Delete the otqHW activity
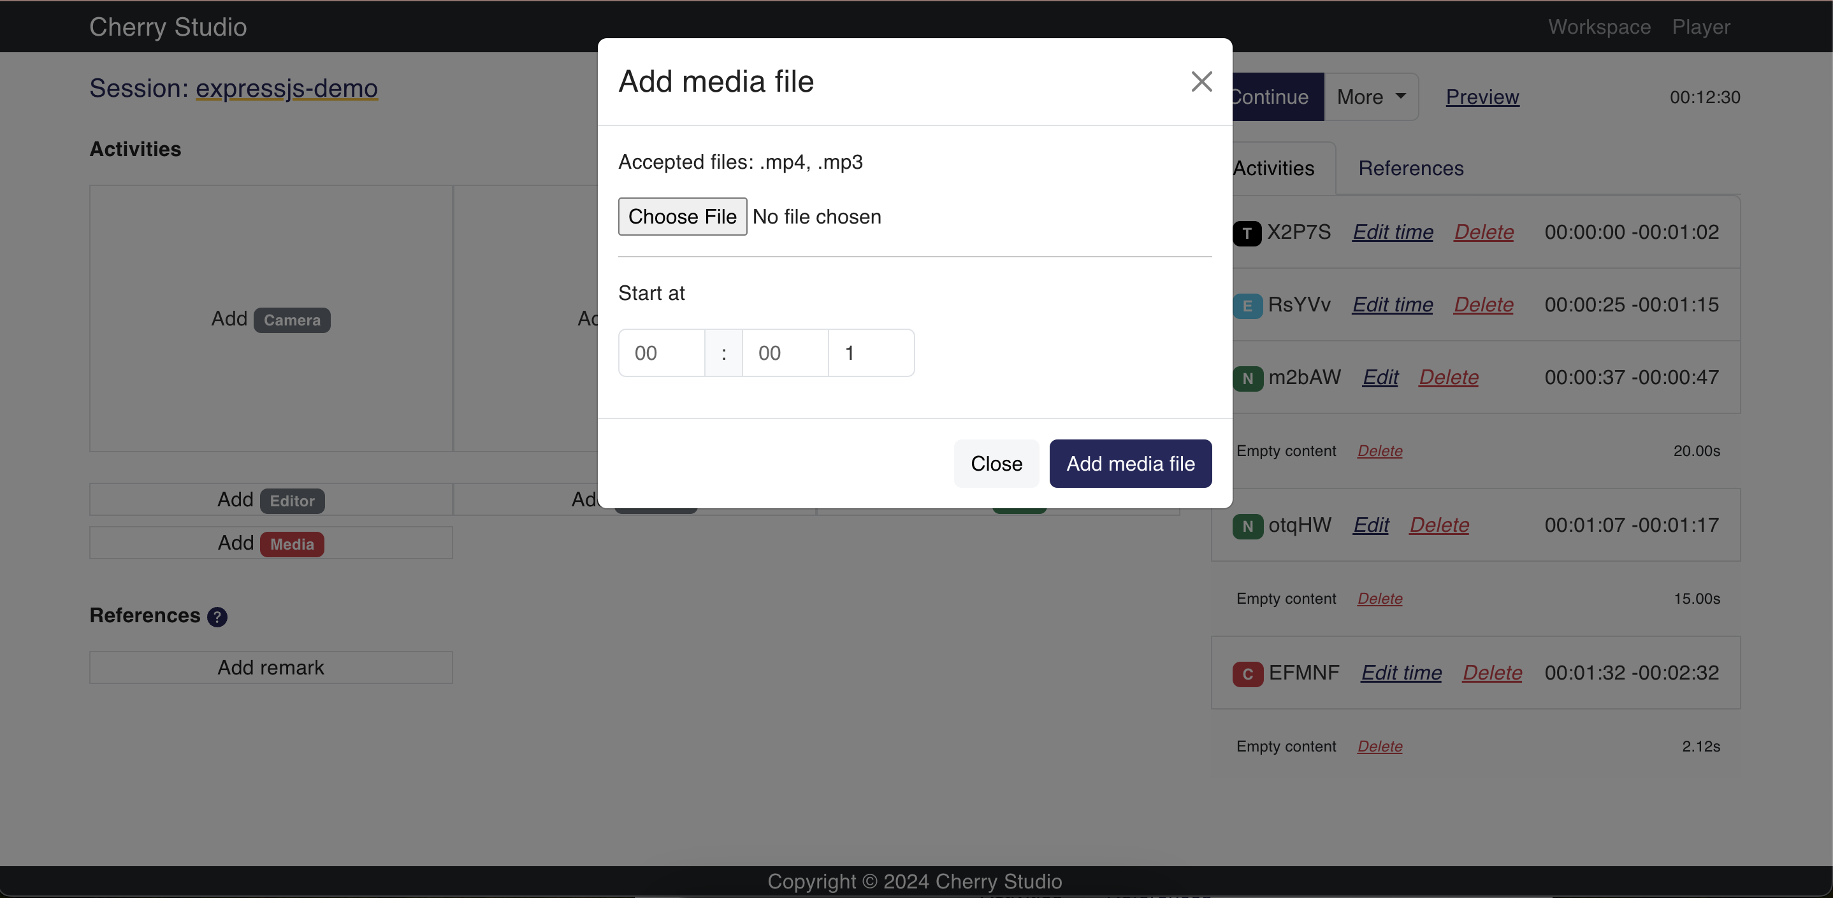Image resolution: width=1833 pixels, height=898 pixels. click(1440, 525)
